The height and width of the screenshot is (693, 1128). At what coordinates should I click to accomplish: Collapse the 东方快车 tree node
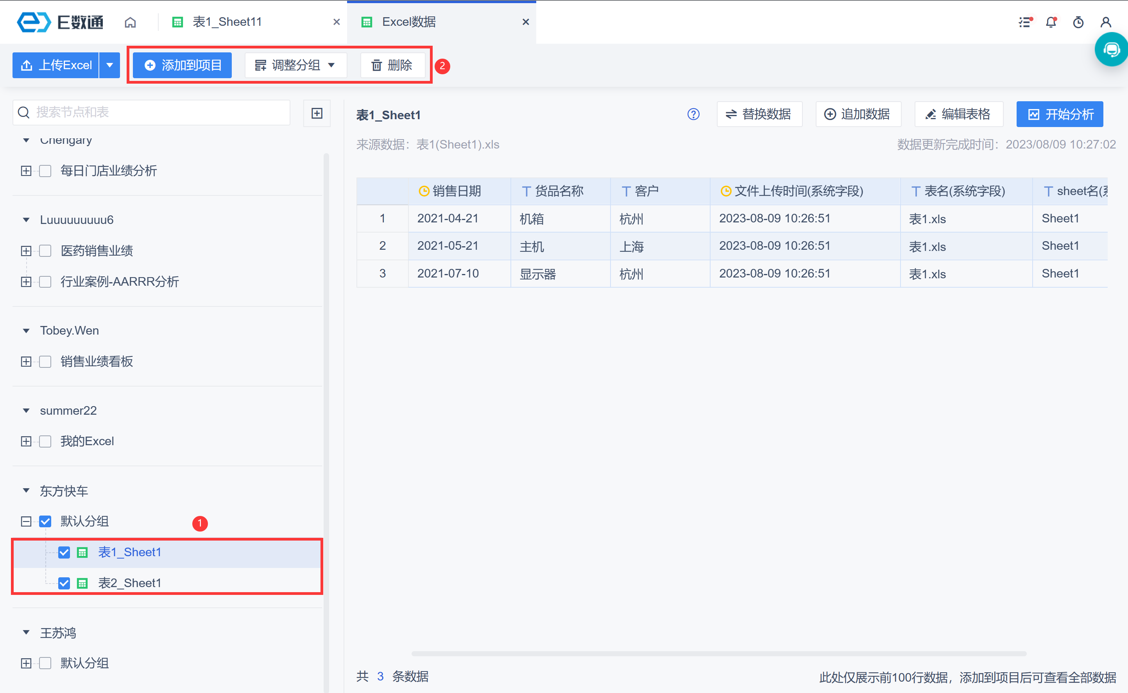pyautogui.click(x=26, y=491)
